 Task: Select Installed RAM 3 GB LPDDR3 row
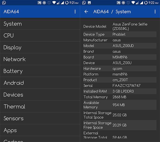coord(120,91)
